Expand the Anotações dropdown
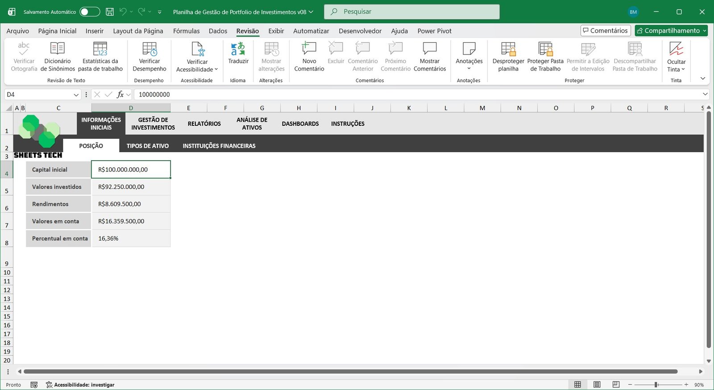The image size is (714, 390). 469,68
